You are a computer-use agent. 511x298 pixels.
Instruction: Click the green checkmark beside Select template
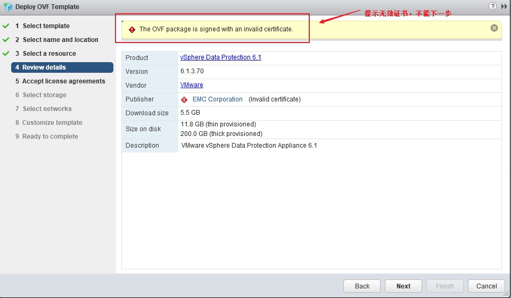(x=6, y=25)
